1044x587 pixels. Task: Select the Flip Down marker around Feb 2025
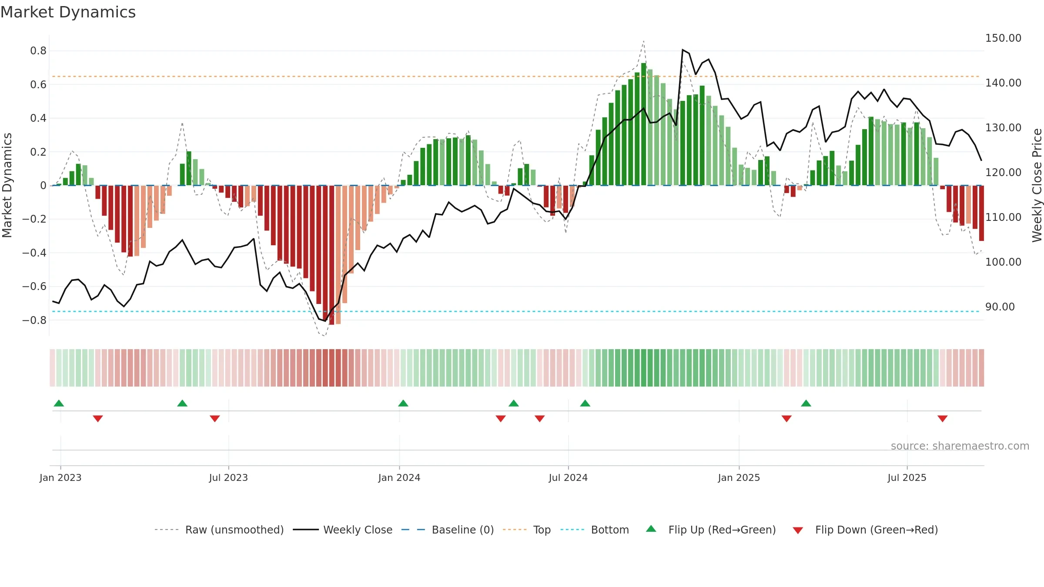coord(786,419)
